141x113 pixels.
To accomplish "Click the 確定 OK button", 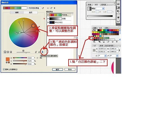I will (x=58, y=69).
